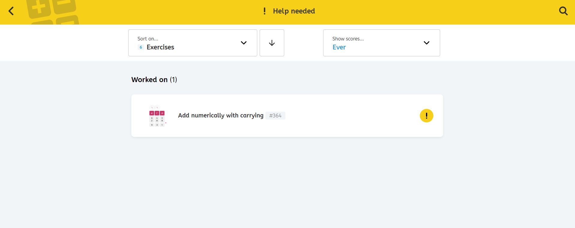Select the blue Ever score period value

[339, 47]
